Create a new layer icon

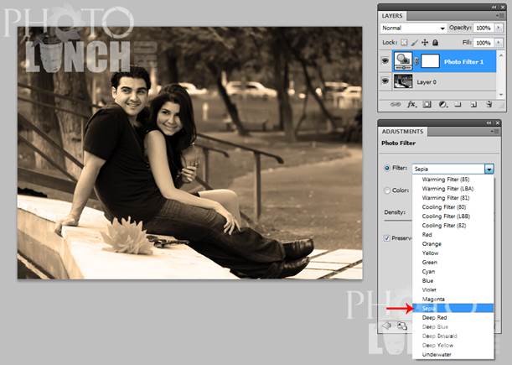[x=473, y=105]
